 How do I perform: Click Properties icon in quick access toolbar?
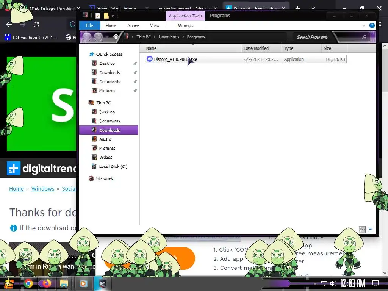coord(98,16)
